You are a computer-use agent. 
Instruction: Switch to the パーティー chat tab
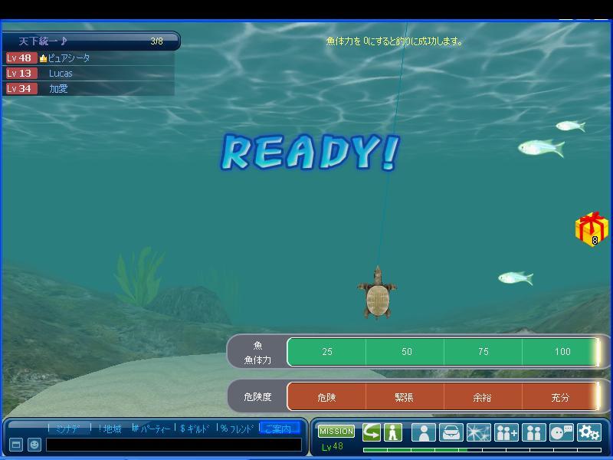click(x=152, y=429)
